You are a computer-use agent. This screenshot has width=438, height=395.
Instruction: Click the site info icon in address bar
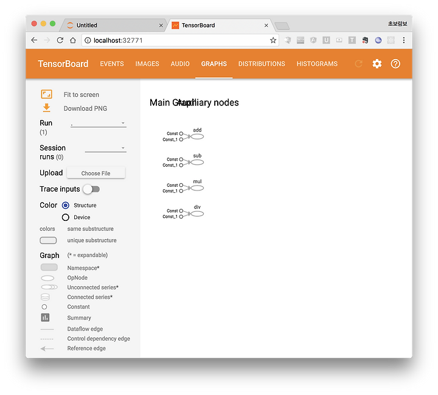(88, 40)
